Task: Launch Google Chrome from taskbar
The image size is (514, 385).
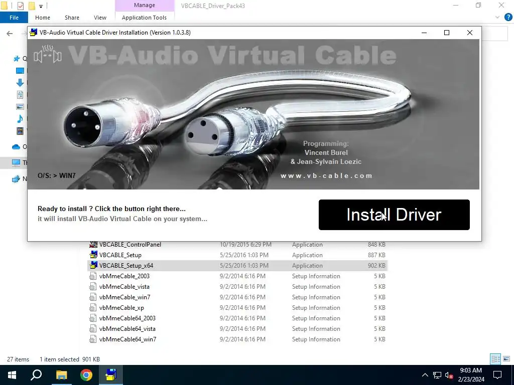Action: click(86, 375)
